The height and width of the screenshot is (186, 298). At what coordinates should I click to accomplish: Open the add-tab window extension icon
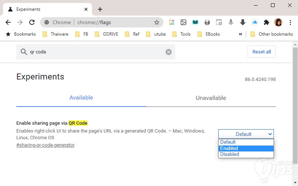219,23
